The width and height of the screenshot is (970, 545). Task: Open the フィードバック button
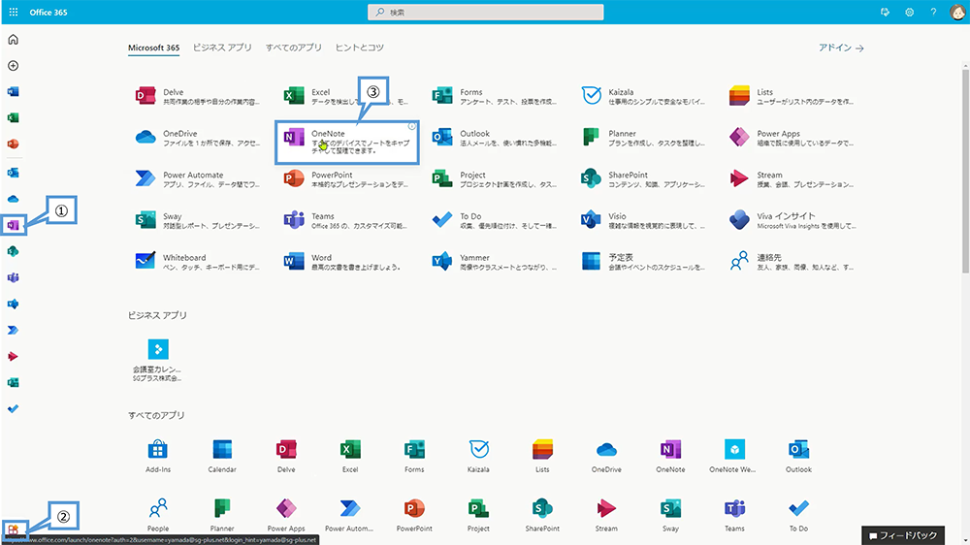(x=903, y=535)
